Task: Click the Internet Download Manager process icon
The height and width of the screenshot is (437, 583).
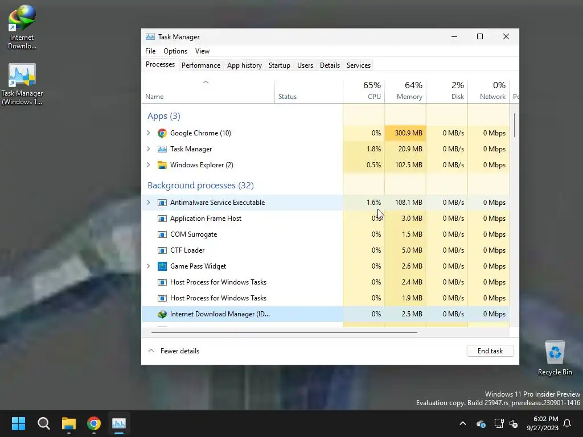Action: [162, 314]
